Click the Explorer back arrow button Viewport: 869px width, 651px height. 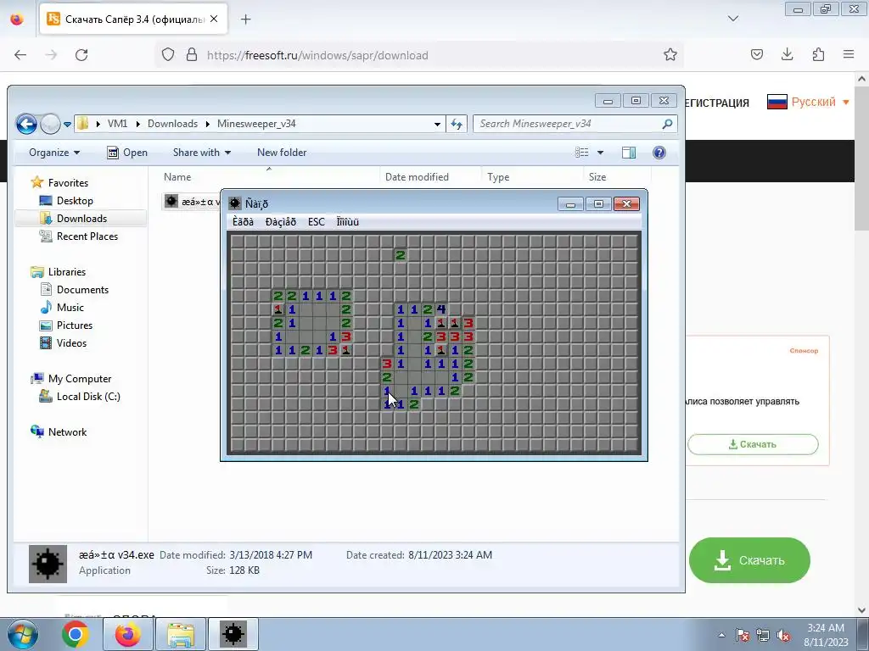[x=26, y=124]
